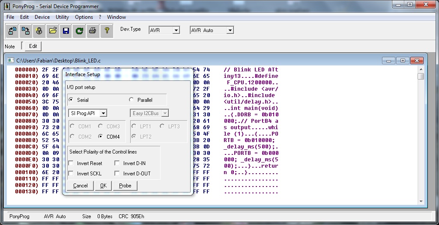Click the Blink_LED.c document window icon
The width and height of the screenshot is (439, 225).
coord(11,60)
